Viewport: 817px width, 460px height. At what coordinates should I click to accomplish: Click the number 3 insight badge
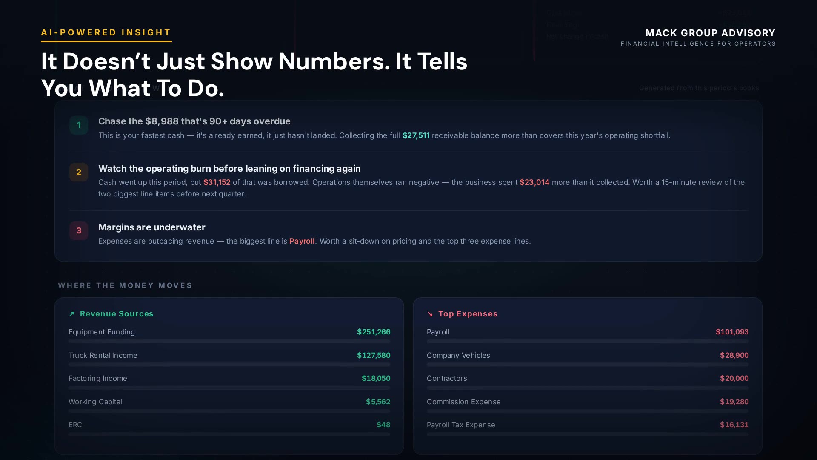[x=79, y=231]
